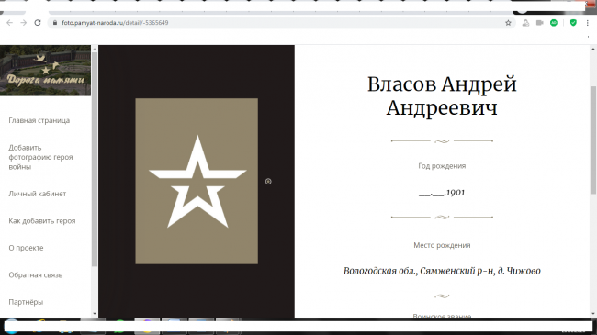This screenshot has width=597, height=335.
Task: Open the green shield extension icon
Action: [573, 23]
